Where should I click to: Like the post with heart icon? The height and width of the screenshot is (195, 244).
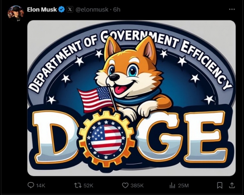[125, 185]
